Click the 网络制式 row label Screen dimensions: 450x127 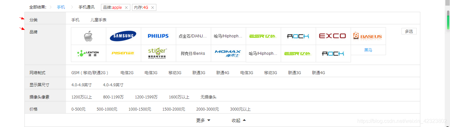[37, 73]
